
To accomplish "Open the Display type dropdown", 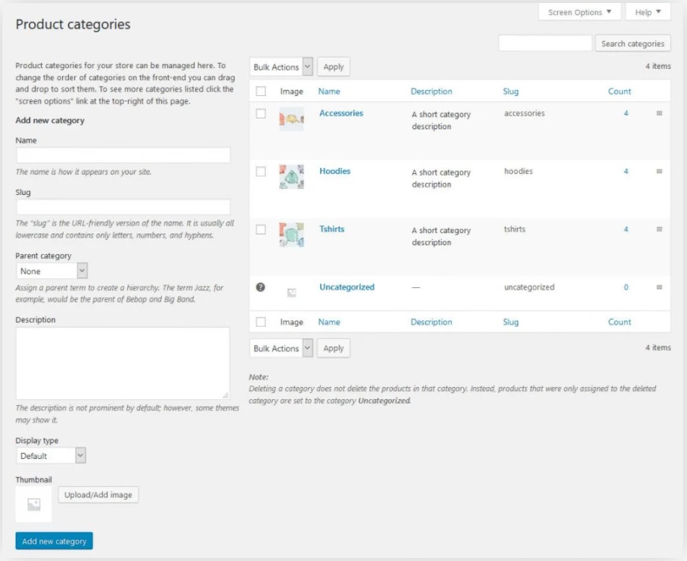I will point(51,456).
